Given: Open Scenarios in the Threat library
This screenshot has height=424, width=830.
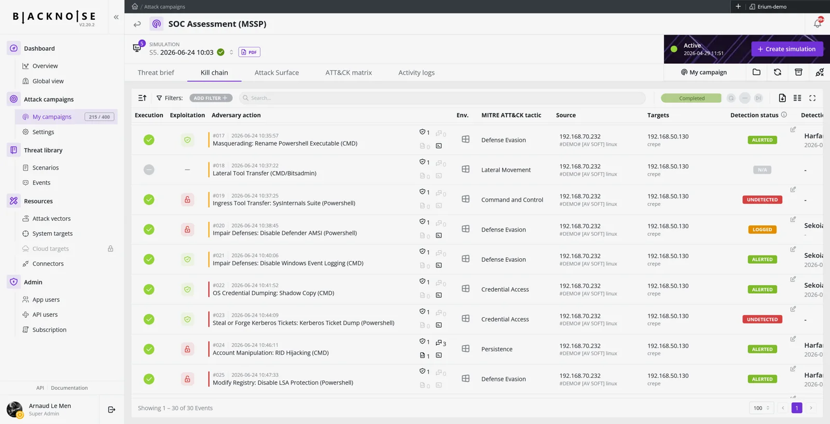Looking at the screenshot, I should coord(46,167).
